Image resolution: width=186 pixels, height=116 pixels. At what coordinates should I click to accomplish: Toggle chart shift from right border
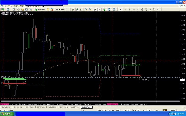point(99,9)
